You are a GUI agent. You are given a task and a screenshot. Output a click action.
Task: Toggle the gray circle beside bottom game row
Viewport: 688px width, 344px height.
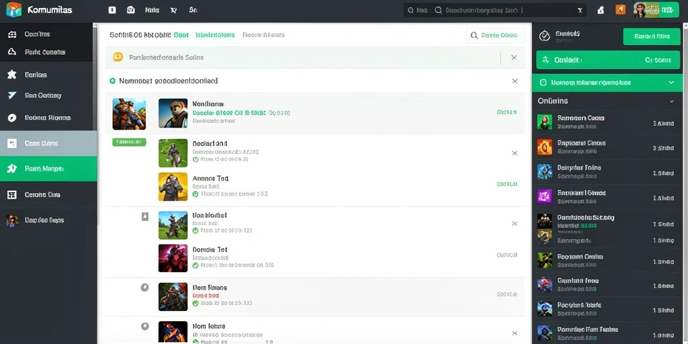click(x=144, y=327)
